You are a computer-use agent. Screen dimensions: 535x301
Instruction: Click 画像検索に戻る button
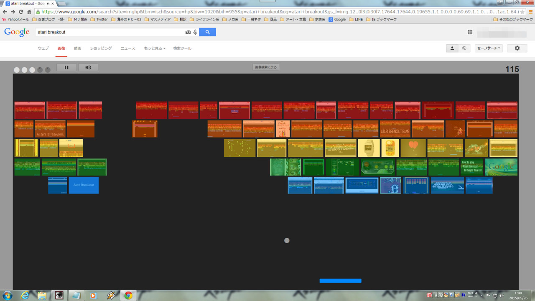[266, 67]
